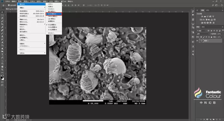224x121 pixels.
Task: Click 图像大小 menu entry
Action: pos(24,19)
